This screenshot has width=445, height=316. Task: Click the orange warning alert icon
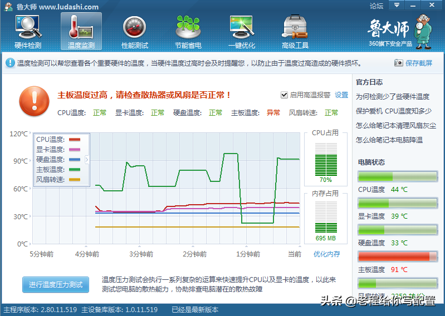pos(35,101)
